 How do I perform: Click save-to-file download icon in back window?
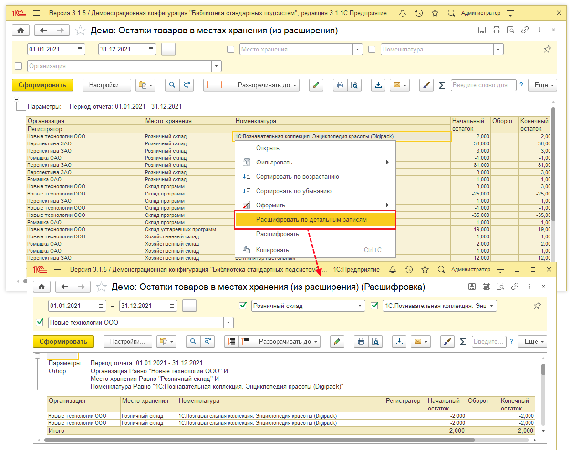pos(378,85)
